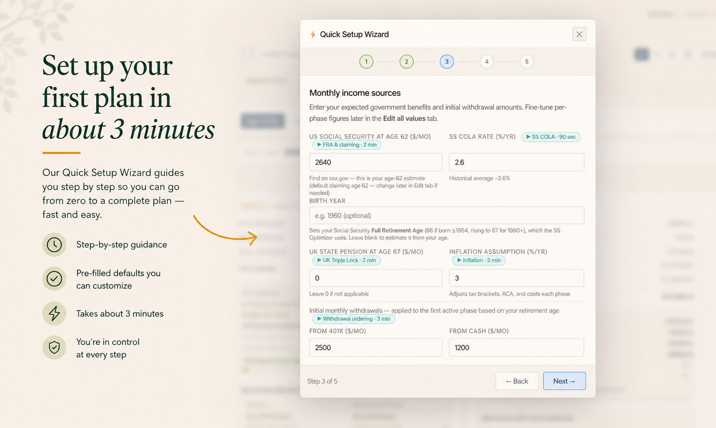Click the Next button
The image size is (716, 428).
pos(564,381)
